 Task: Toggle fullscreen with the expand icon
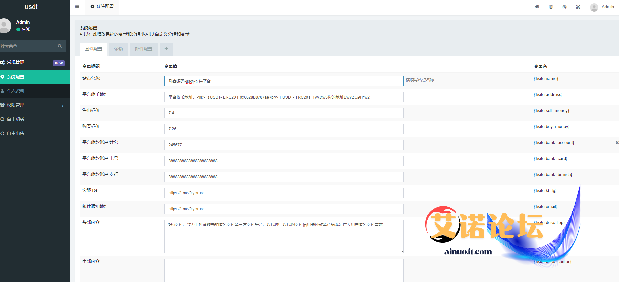point(578,7)
